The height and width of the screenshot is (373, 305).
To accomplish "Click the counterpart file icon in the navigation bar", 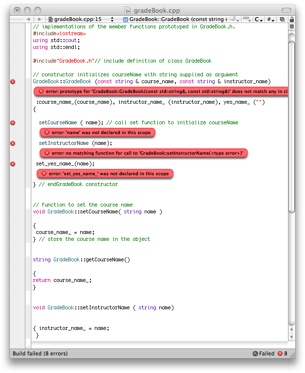I will 282,19.
